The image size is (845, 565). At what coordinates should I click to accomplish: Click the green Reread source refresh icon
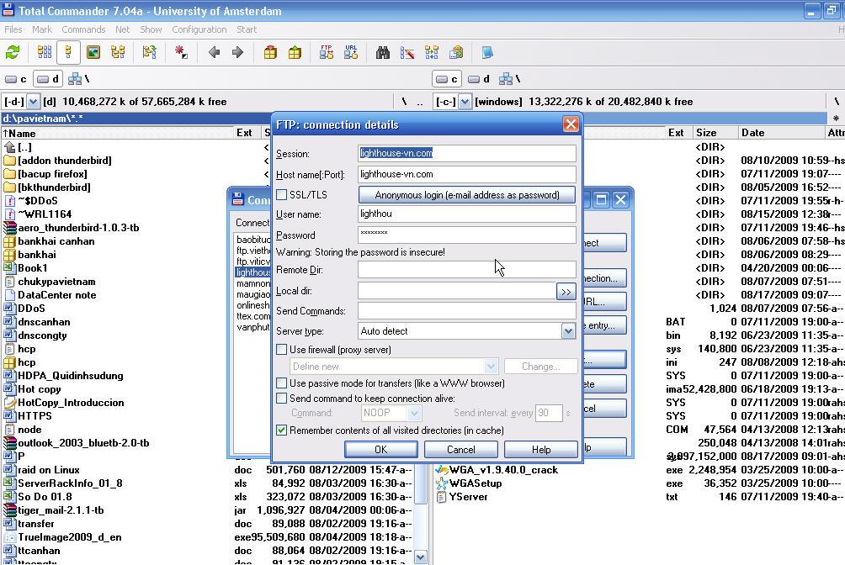13,52
